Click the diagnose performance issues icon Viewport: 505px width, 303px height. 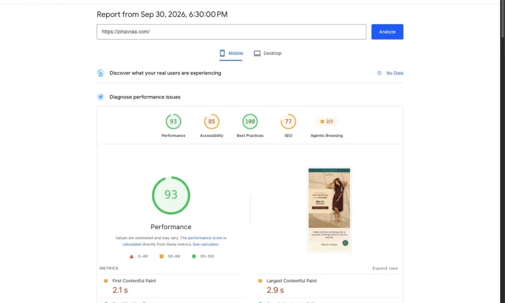click(100, 97)
